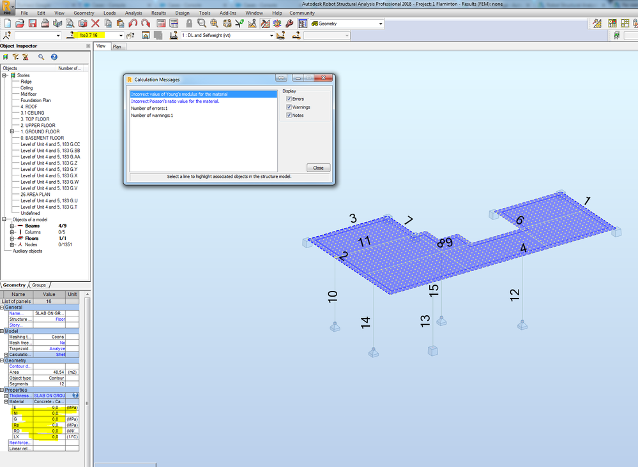Collapse the Material property group
The height and width of the screenshot is (467, 638).
point(6,401)
